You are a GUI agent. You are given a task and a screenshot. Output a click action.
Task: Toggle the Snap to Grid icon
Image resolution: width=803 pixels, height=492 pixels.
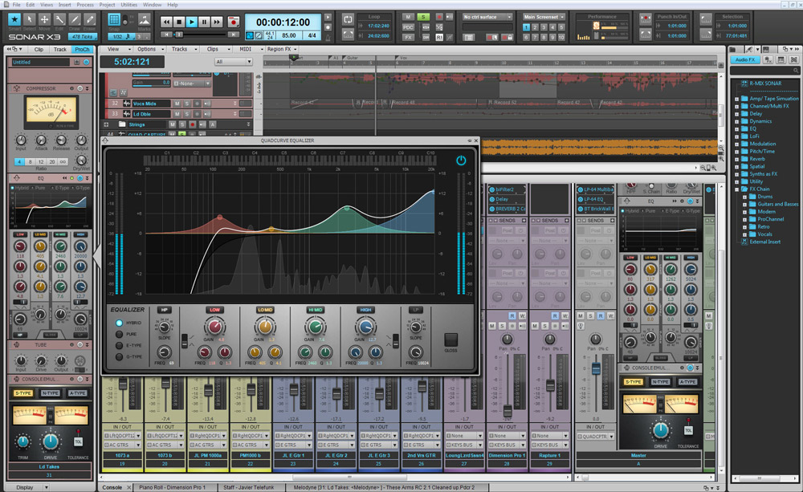115,20
